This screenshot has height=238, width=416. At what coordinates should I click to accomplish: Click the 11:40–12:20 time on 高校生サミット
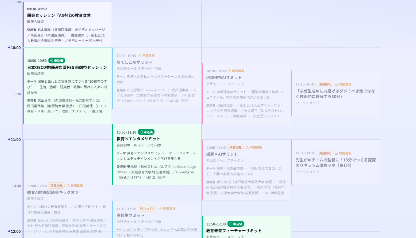tap(126, 209)
